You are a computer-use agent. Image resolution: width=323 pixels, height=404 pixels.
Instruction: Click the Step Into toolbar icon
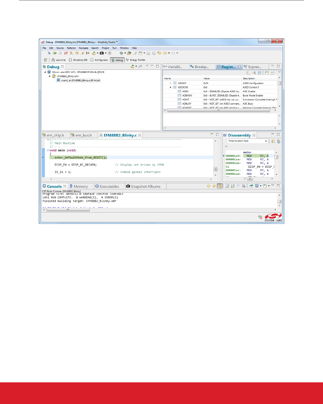71,53
